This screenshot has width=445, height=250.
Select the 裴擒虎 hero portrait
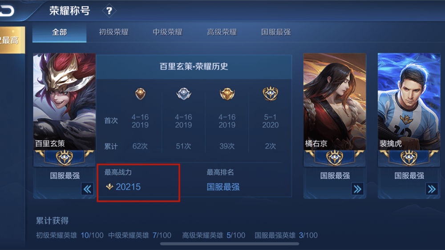409,102
